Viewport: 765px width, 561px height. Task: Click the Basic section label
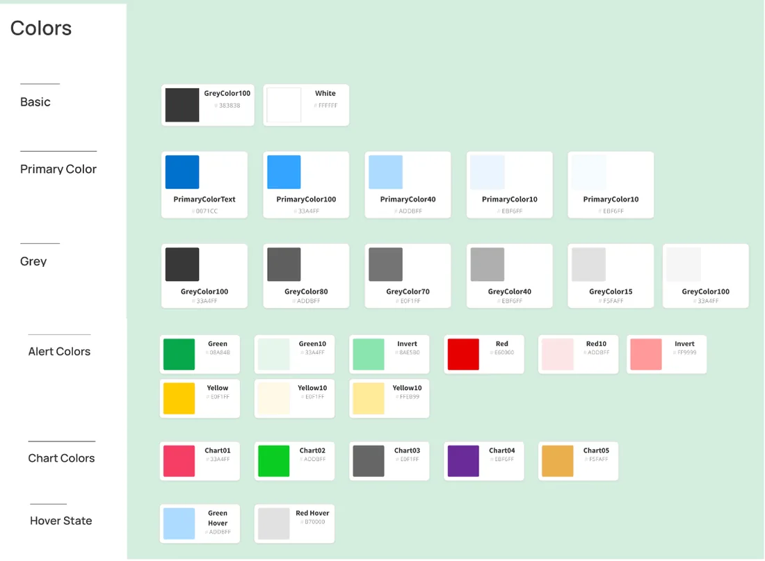tap(35, 102)
